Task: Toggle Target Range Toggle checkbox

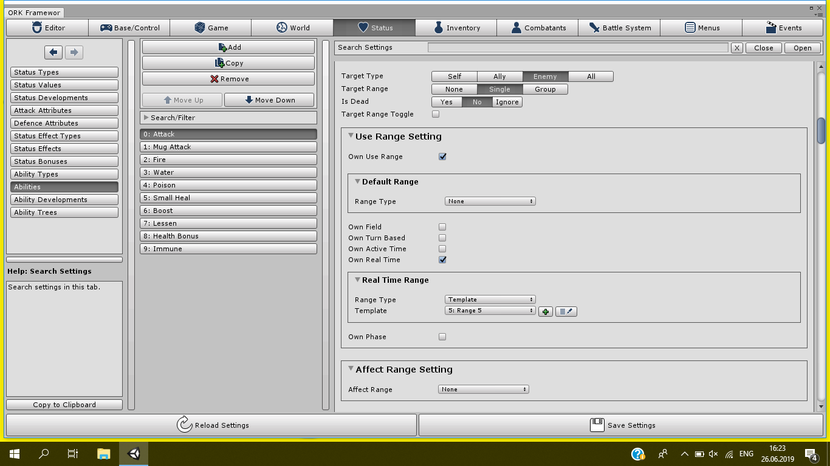Action: [436, 114]
